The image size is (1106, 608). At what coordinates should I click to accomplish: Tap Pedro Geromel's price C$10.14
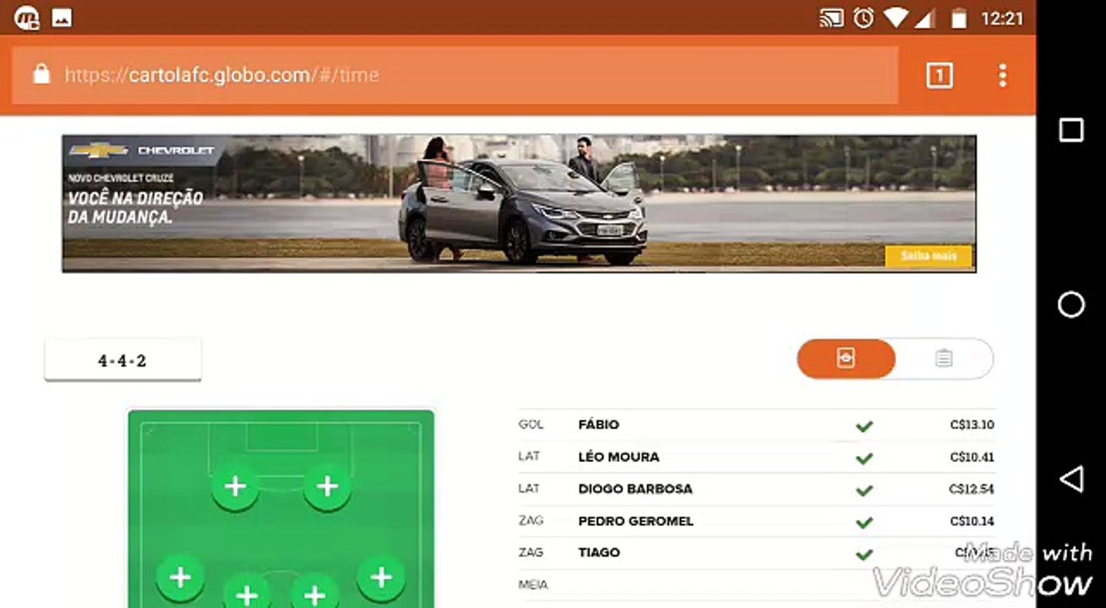coord(972,521)
